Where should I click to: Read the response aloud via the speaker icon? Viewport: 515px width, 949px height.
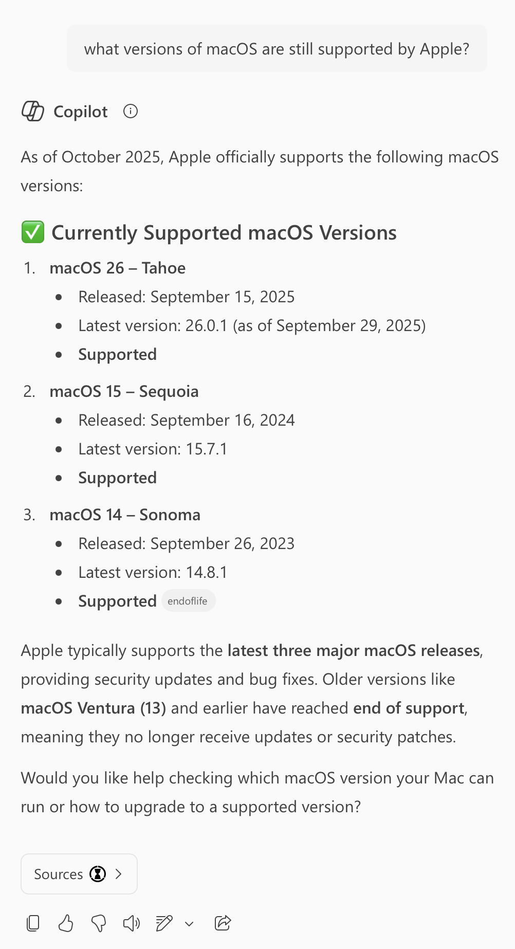pos(132,923)
